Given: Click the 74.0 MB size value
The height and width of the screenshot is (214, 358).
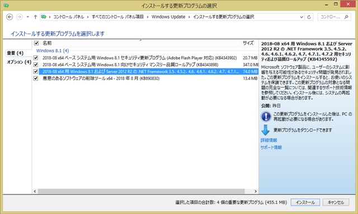Looking at the screenshot, I should point(250,71).
